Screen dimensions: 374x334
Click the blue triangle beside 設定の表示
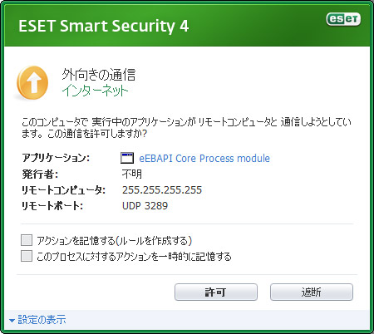pos(12,321)
